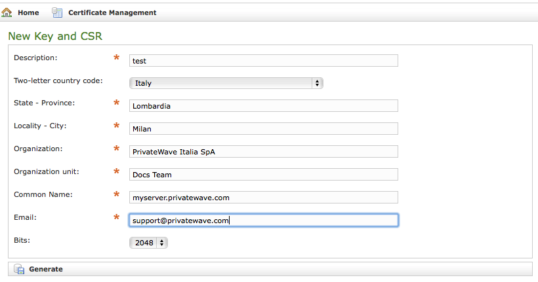The width and height of the screenshot is (538, 282).
Task: Click the Home house icon
Action: (7, 12)
